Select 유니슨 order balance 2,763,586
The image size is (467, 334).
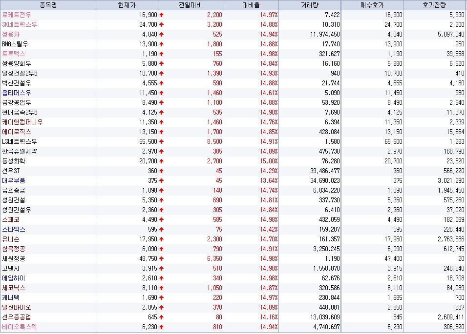(451, 239)
